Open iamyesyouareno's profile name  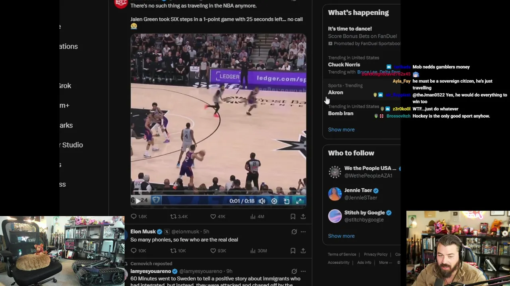[x=151, y=271]
